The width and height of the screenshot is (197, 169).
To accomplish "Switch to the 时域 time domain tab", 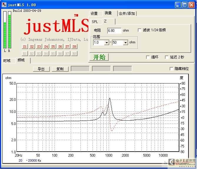I will pos(8,61).
